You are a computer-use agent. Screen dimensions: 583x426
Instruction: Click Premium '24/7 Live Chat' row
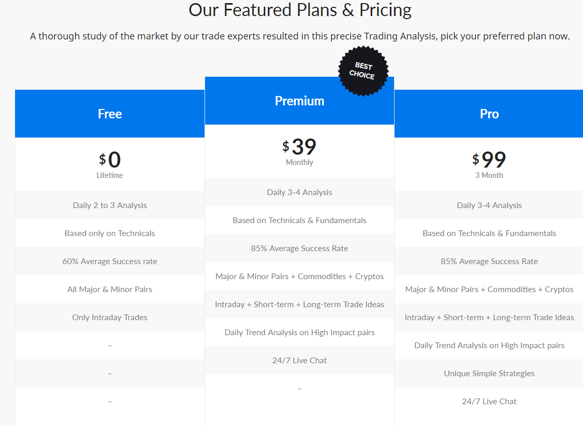(x=300, y=361)
